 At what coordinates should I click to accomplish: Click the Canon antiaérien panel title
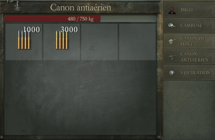tap(80, 7)
